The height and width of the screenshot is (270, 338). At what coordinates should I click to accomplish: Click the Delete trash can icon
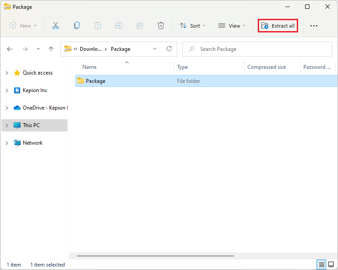coord(161,26)
